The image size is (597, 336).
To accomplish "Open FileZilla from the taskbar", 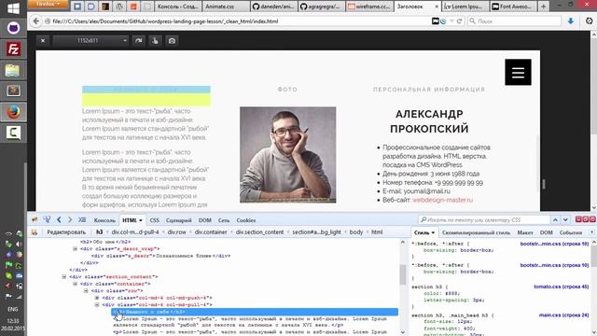I will (13, 49).
